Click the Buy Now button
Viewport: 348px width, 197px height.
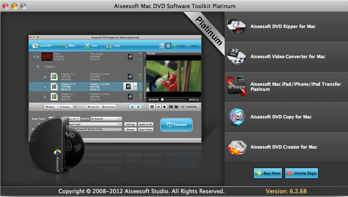267,173
